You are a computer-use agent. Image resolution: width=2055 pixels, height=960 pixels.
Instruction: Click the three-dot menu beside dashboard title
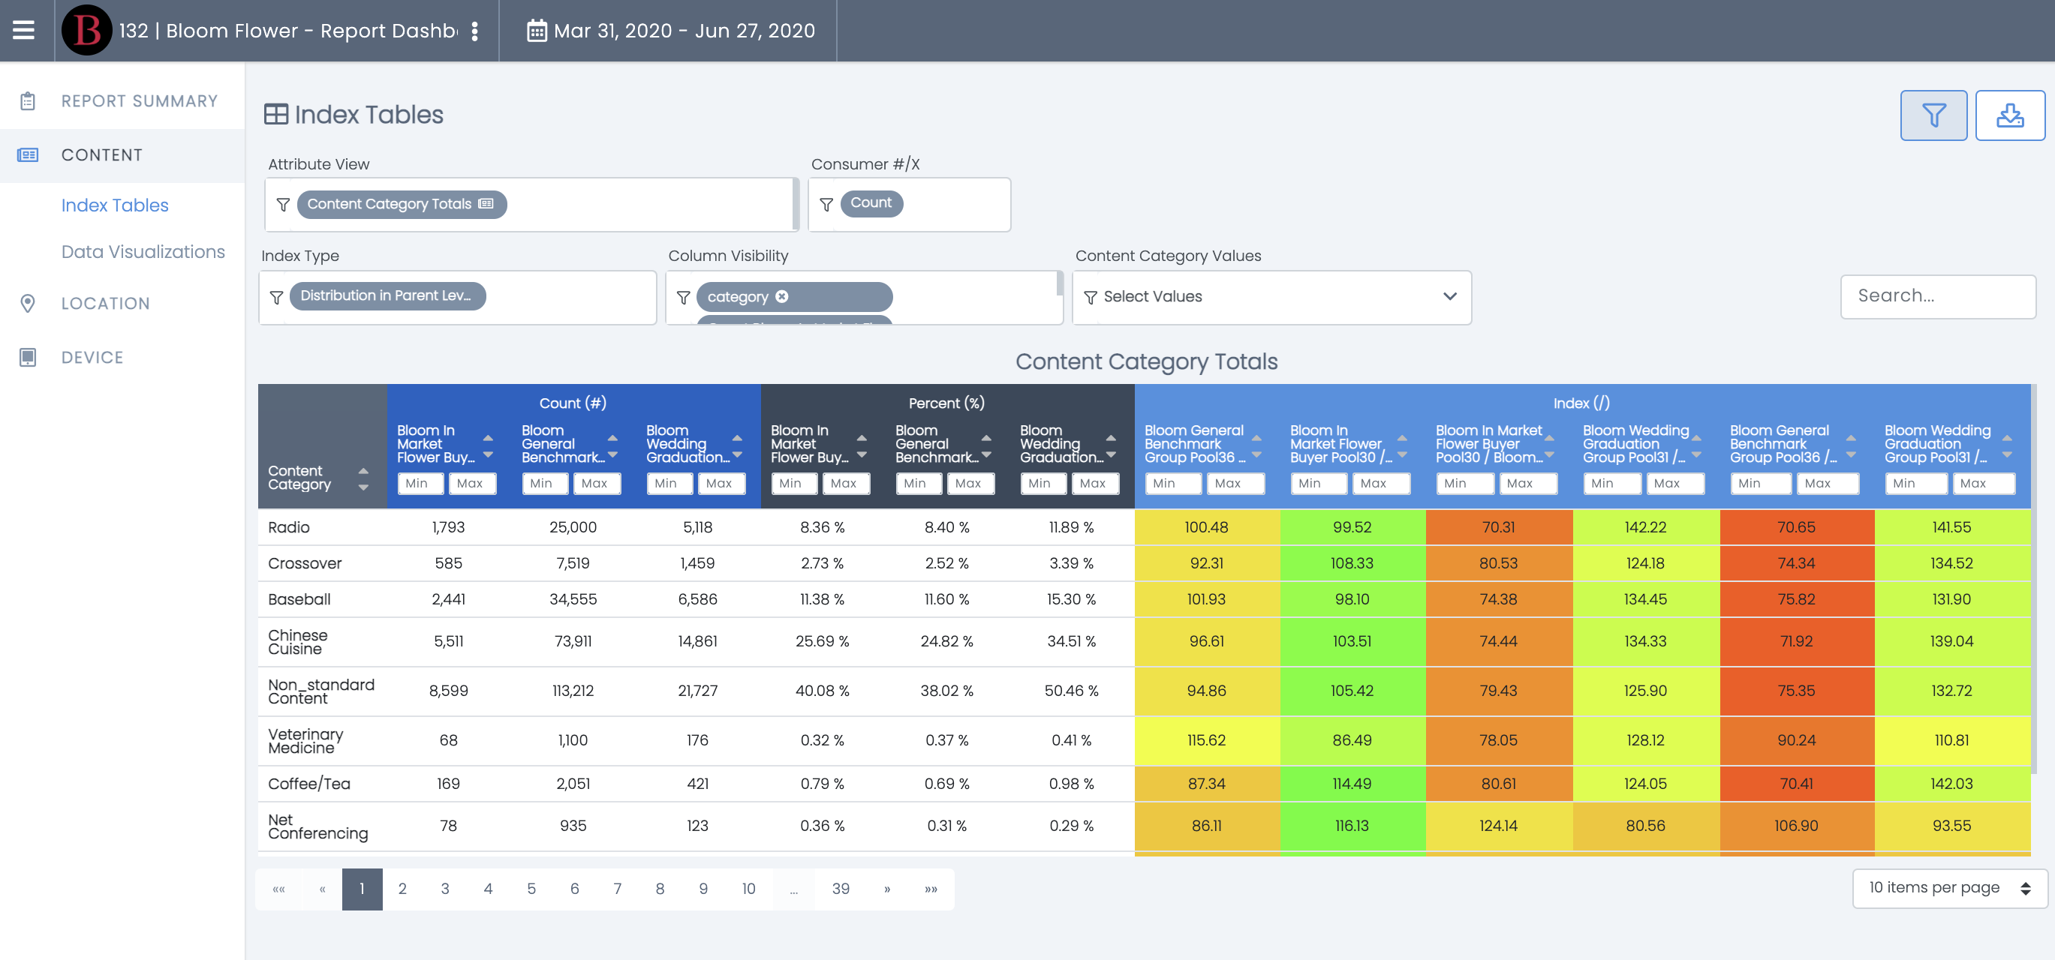474,31
